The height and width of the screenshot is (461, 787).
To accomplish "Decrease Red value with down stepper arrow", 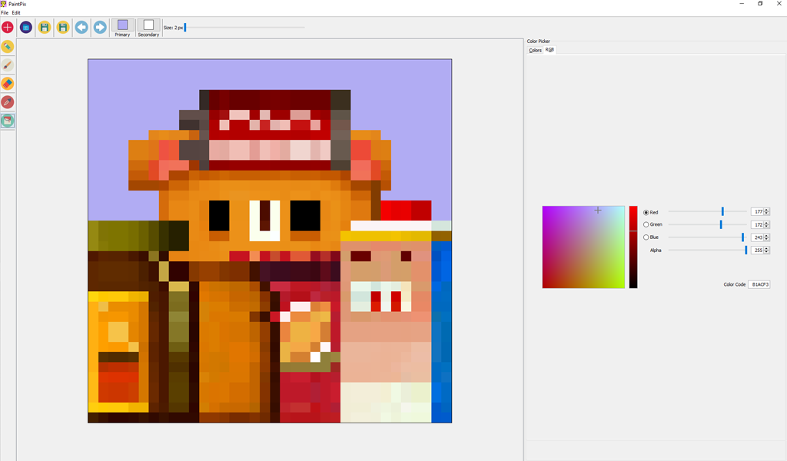I will point(766,214).
